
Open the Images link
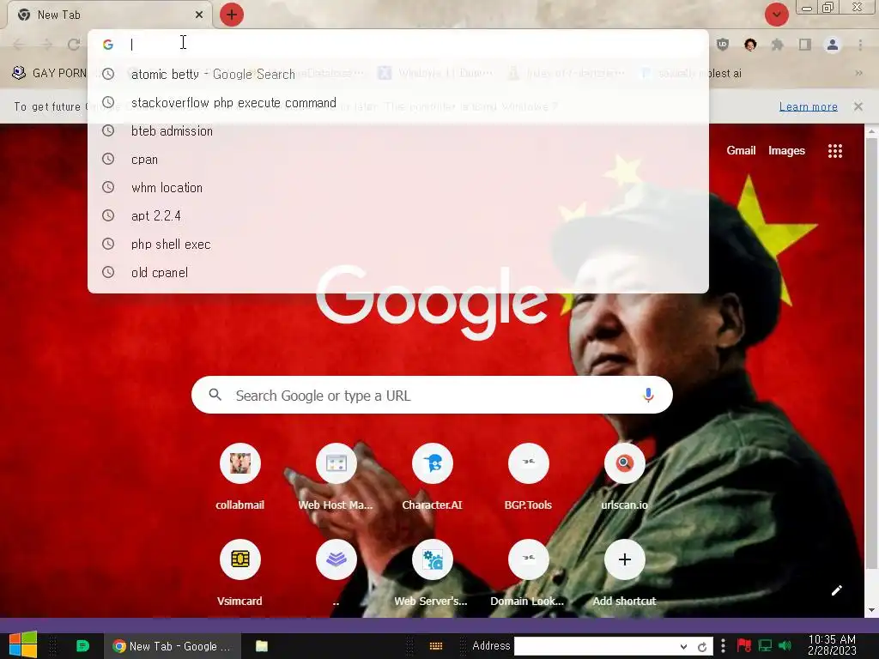(x=786, y=151)
